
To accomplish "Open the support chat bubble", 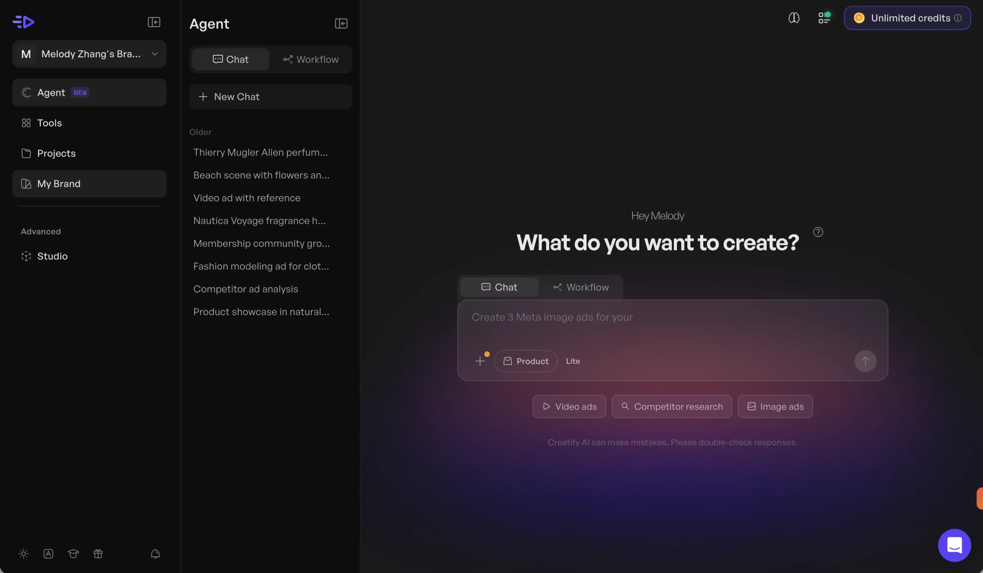I will 954,546.
